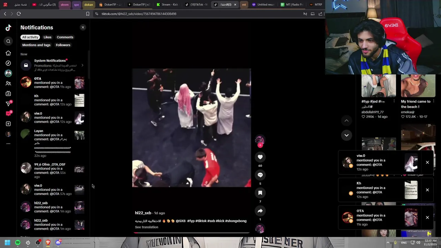Open Layan's mention notification
Screen dimensions: 441x248
pyautogui.click(x=53, y=143)
